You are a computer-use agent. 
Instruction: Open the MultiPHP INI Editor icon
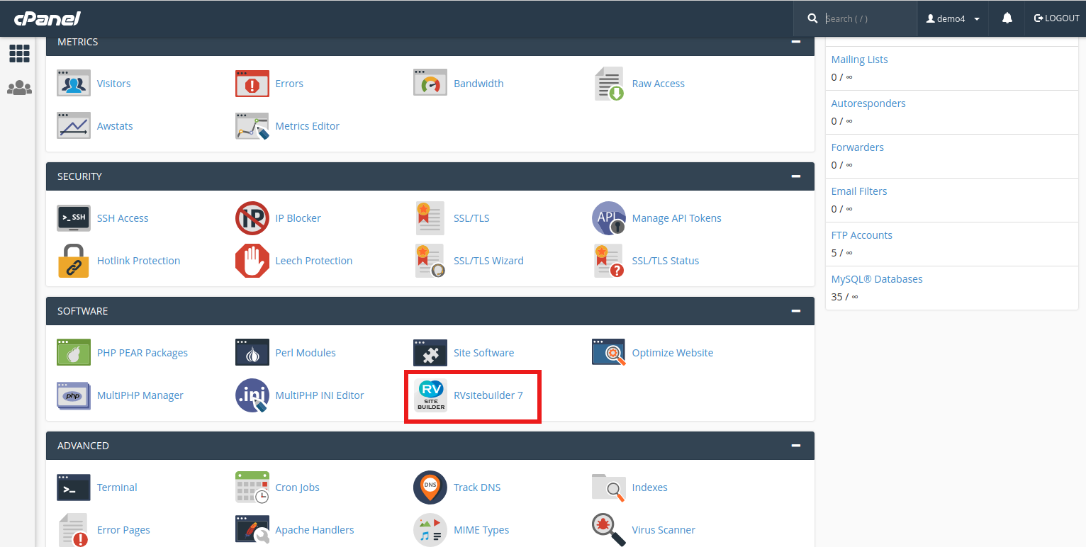[x=252, y=395]
